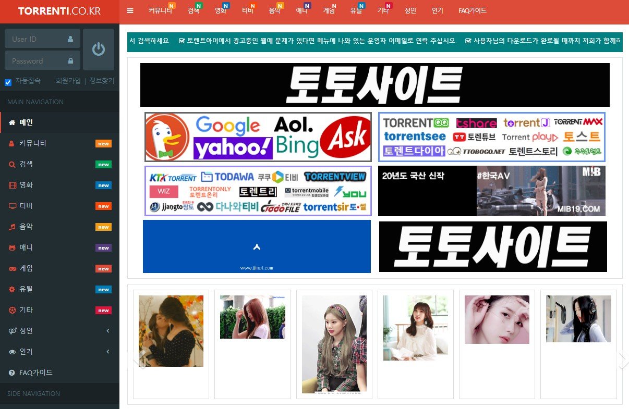The width and height of the screenshot is (629, 409).
Task: Click the Bing logo in search banner
Action: (x=297, y=146)
